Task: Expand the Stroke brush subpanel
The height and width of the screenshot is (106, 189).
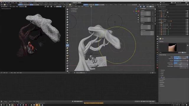Action: 162,74
